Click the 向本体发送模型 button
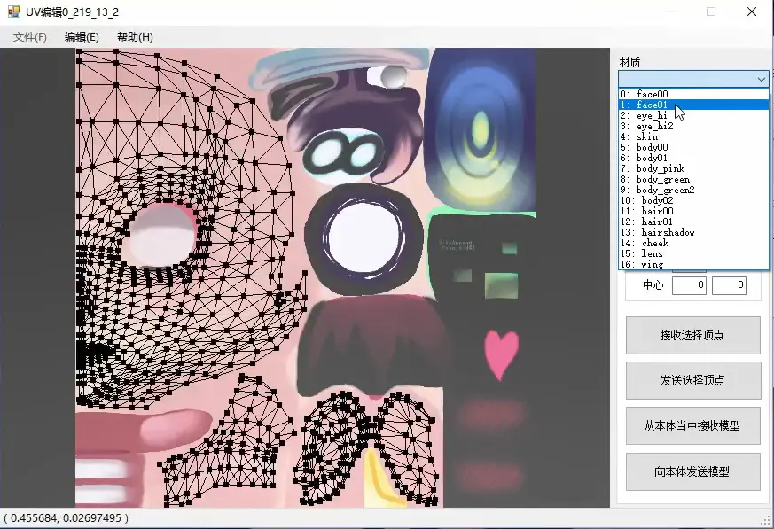 tap(693, 471)
